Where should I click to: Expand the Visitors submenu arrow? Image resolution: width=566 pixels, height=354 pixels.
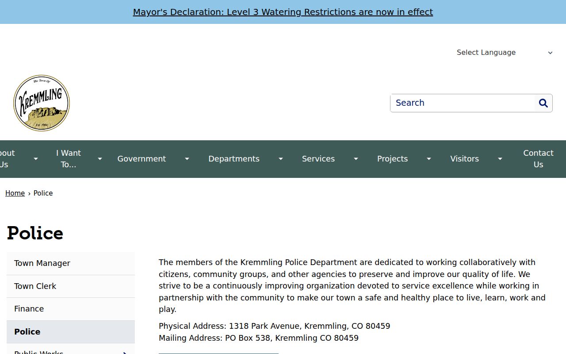(500, 159)
